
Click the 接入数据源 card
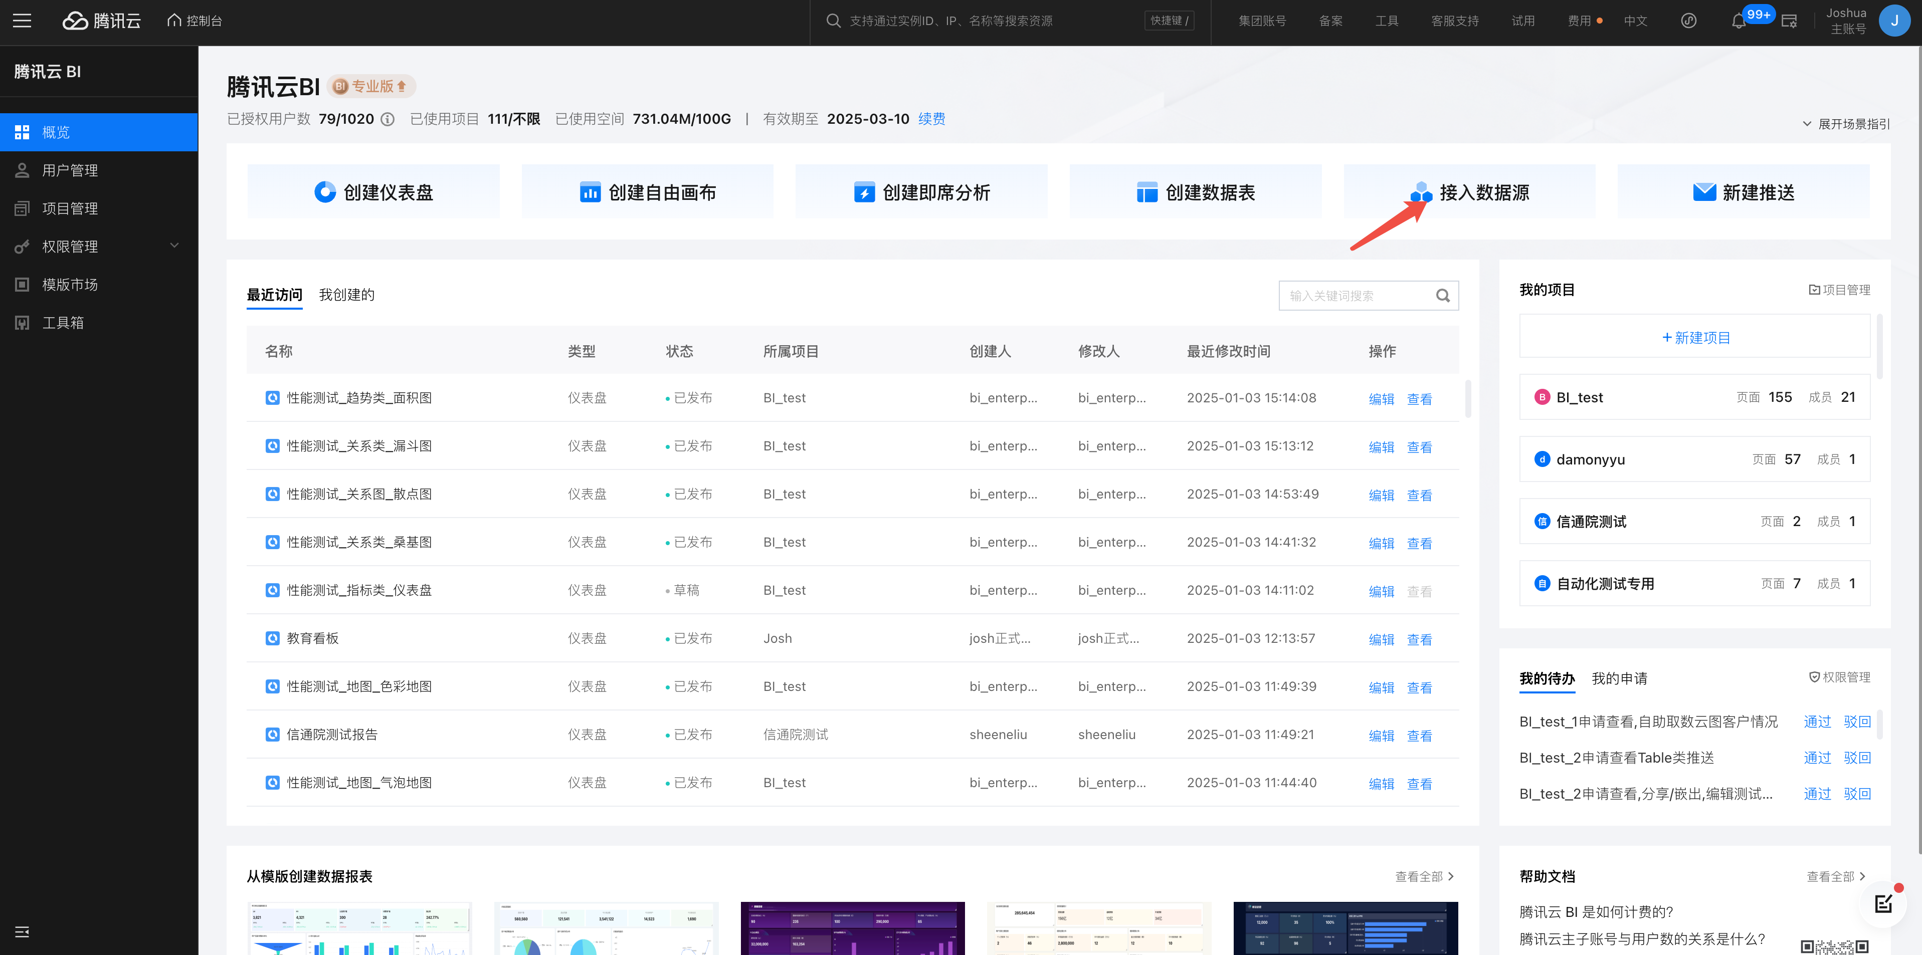click(1468, 192)
